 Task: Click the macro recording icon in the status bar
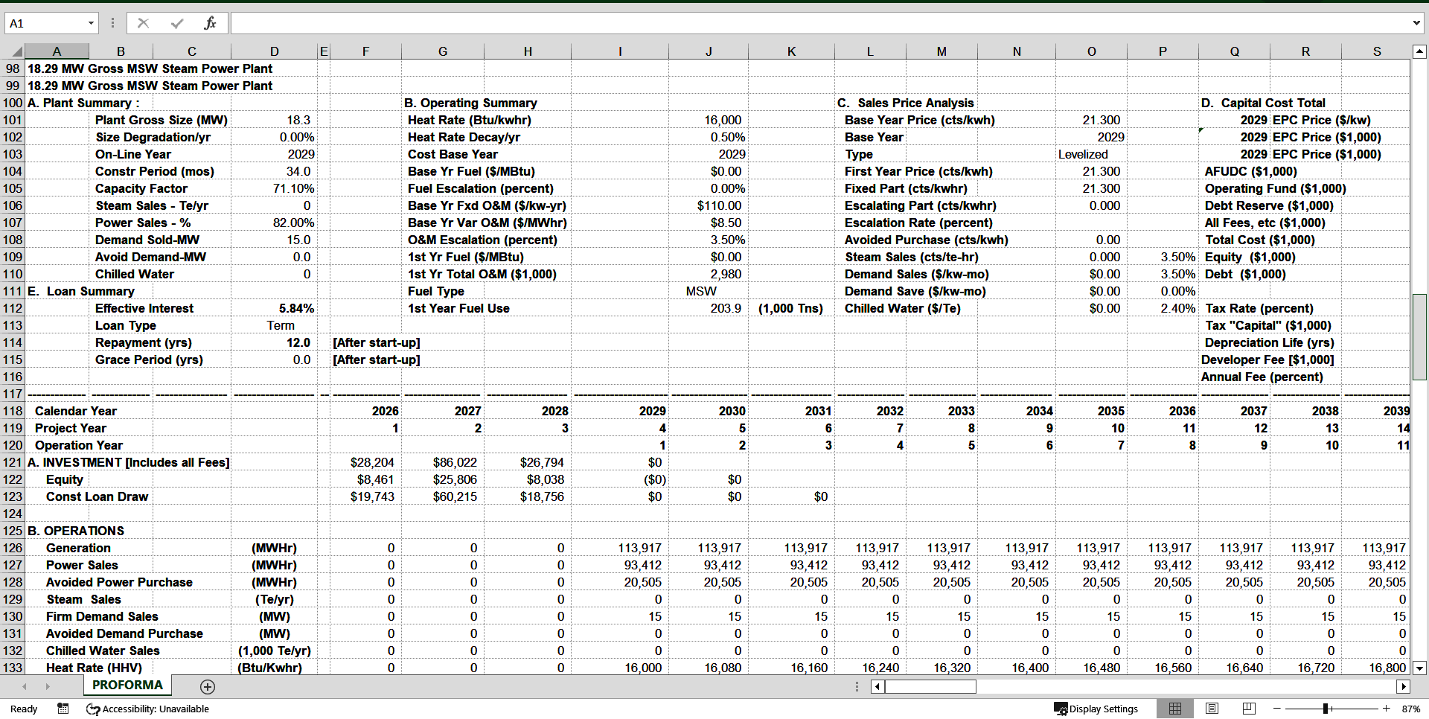pos(63,709)
